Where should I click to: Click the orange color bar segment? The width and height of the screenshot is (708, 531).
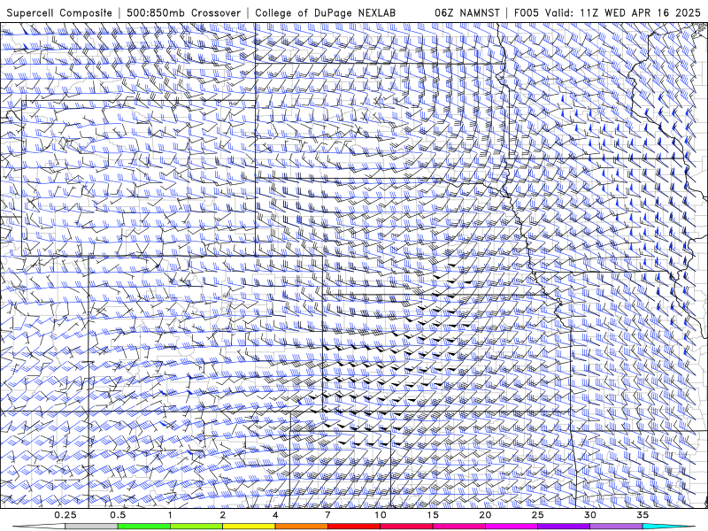point(301,527)
